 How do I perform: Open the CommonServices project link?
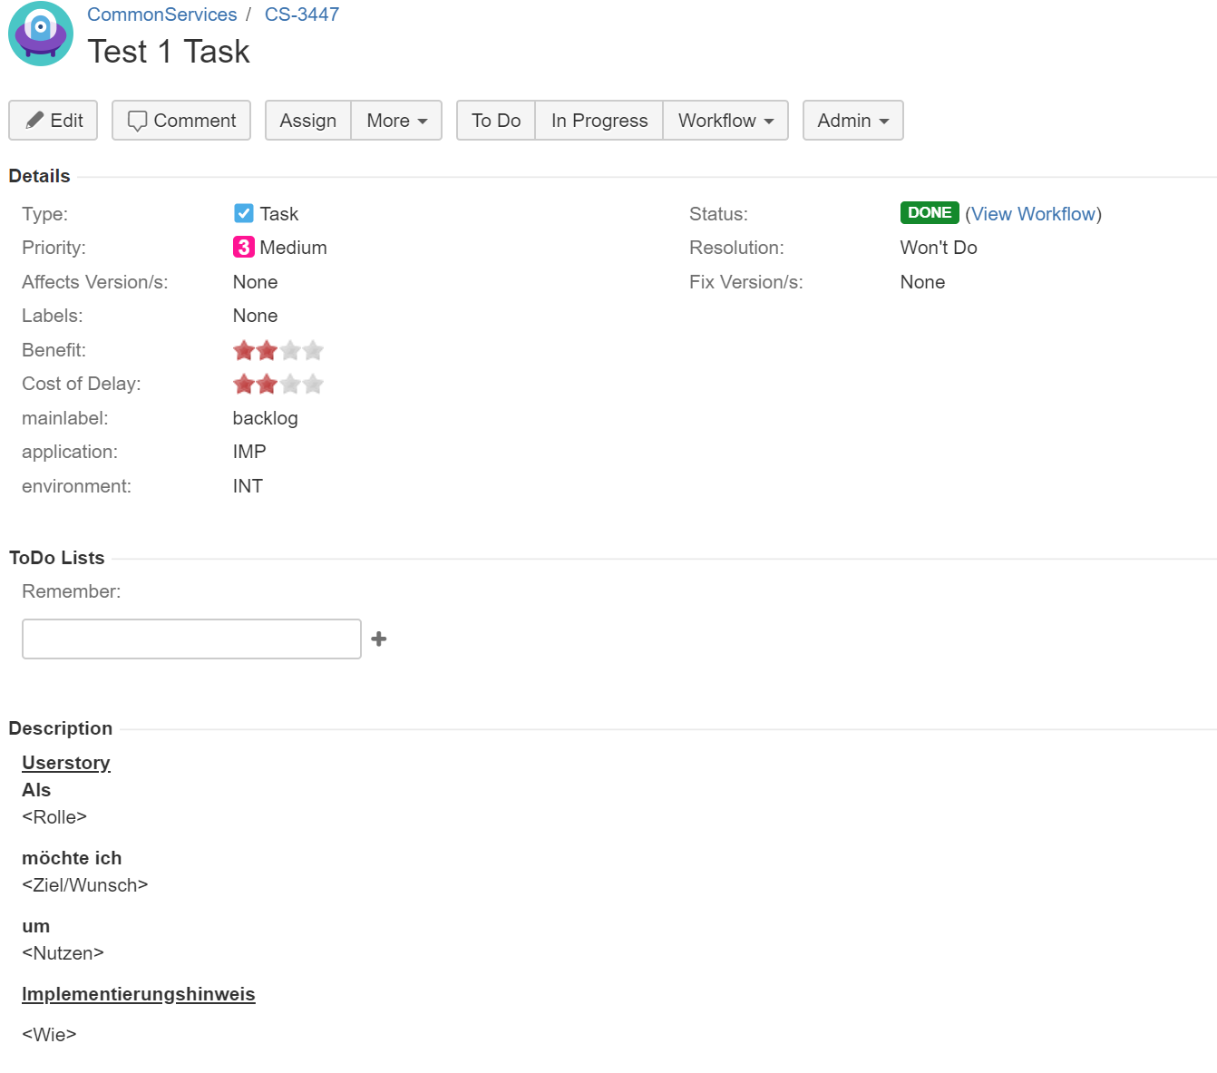[162, 15]
